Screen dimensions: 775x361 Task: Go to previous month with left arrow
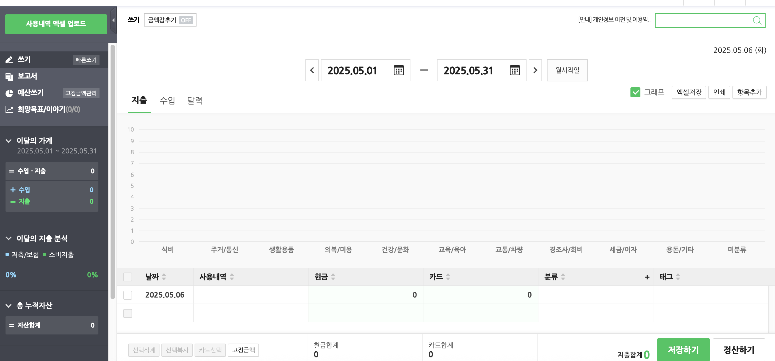(x=312, y=70)
